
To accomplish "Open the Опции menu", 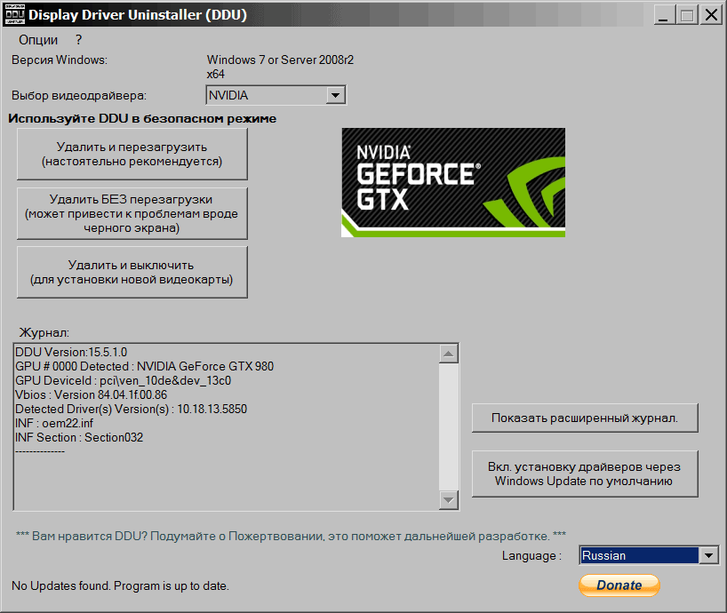I will [x=38, y=40].
